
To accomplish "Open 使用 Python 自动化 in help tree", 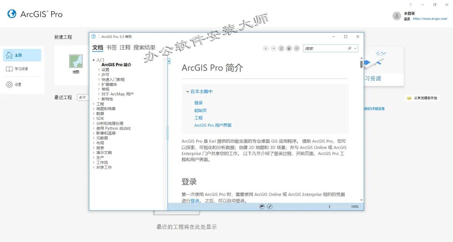I will 114,128.
